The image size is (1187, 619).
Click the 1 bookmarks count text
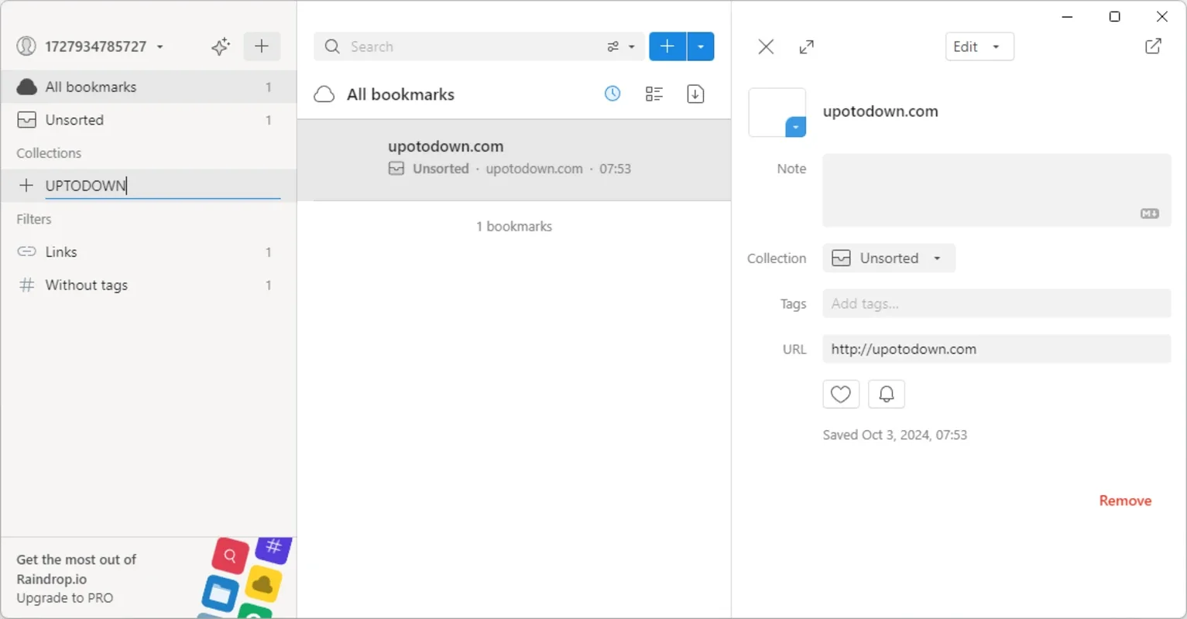tap(514, 227)
